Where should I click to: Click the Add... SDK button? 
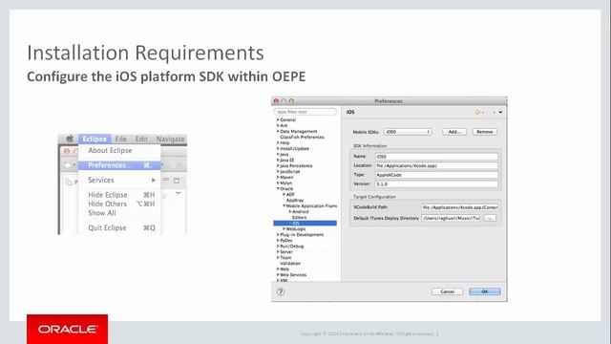pos(454,132)
